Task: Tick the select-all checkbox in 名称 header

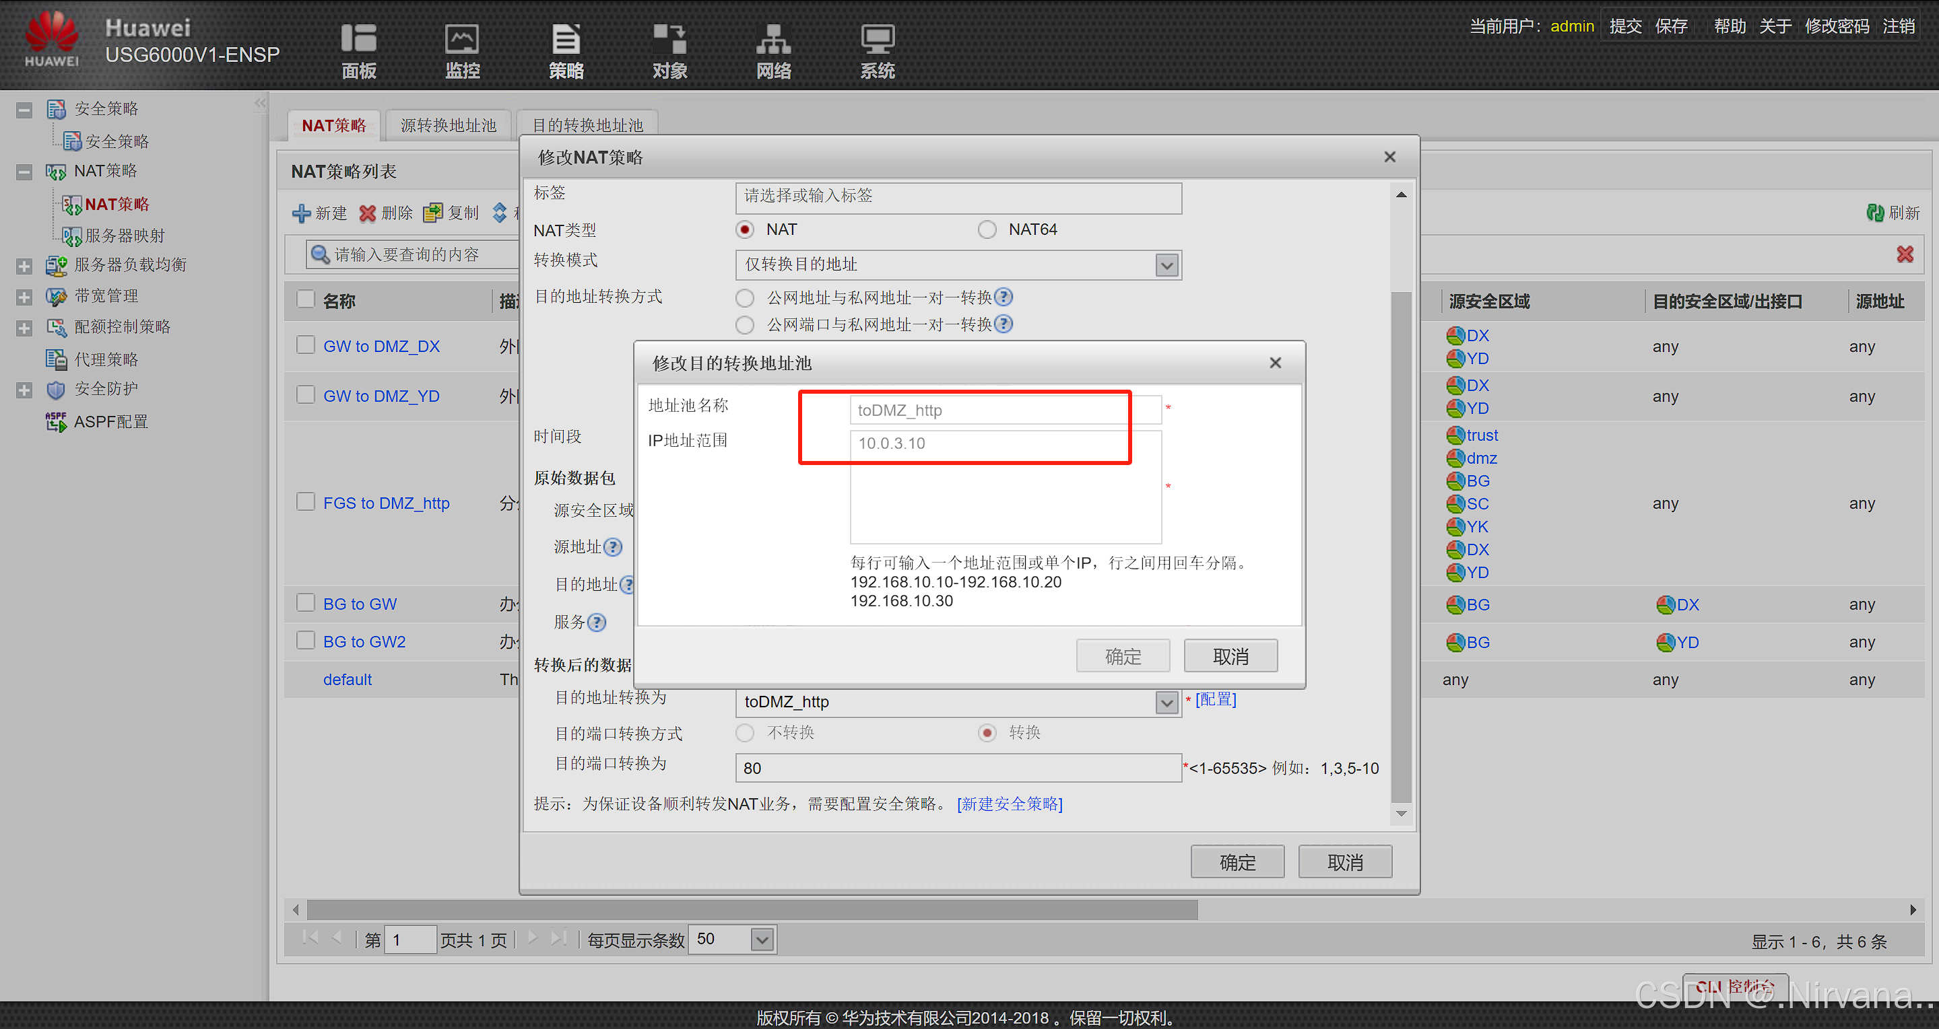Action: click(x=305, y=299)
